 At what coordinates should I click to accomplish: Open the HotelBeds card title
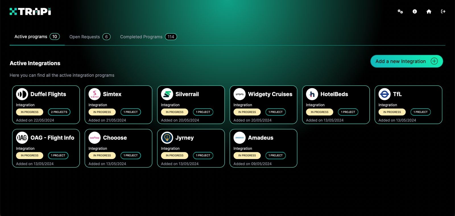[x=334, y=94]
